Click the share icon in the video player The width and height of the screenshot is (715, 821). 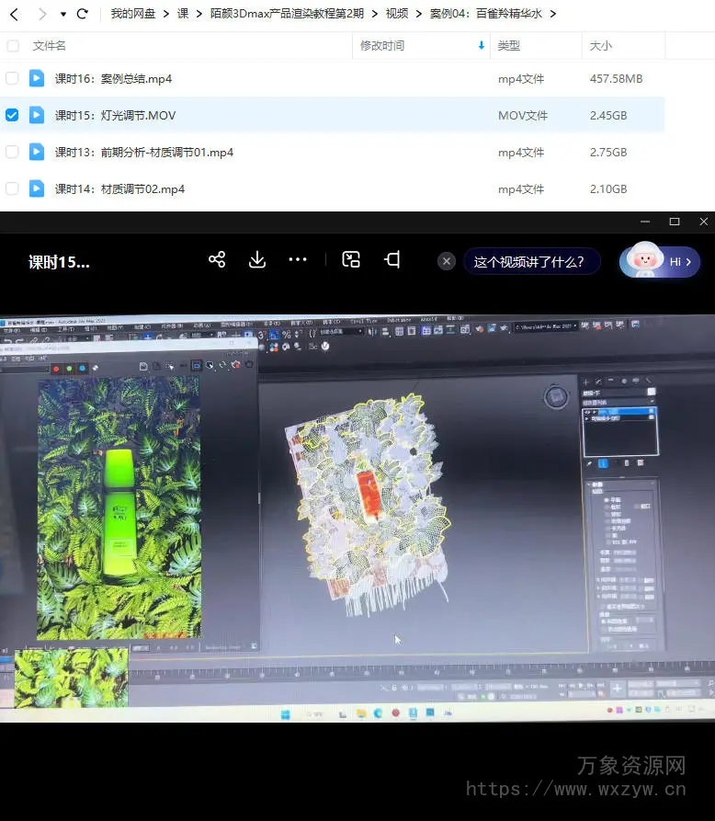[x=217, y=260]
